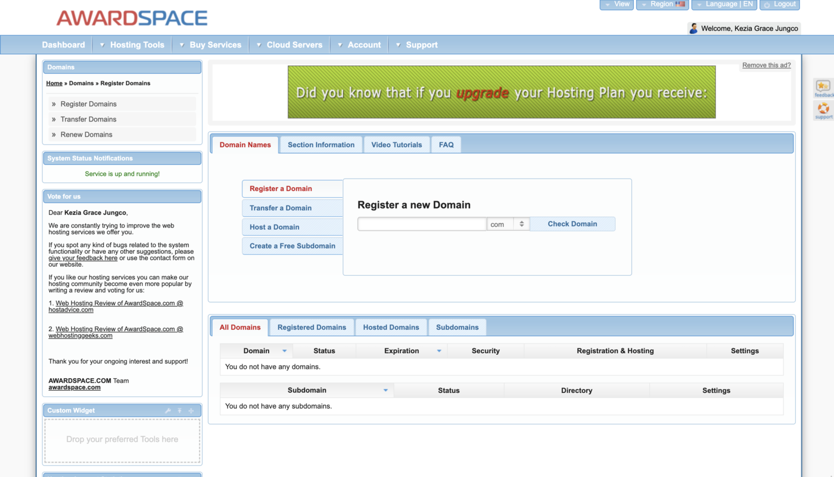Expand the Region dropdown
Image resolution: width=834 pixels, height=477 pixels.
[662, 4]
